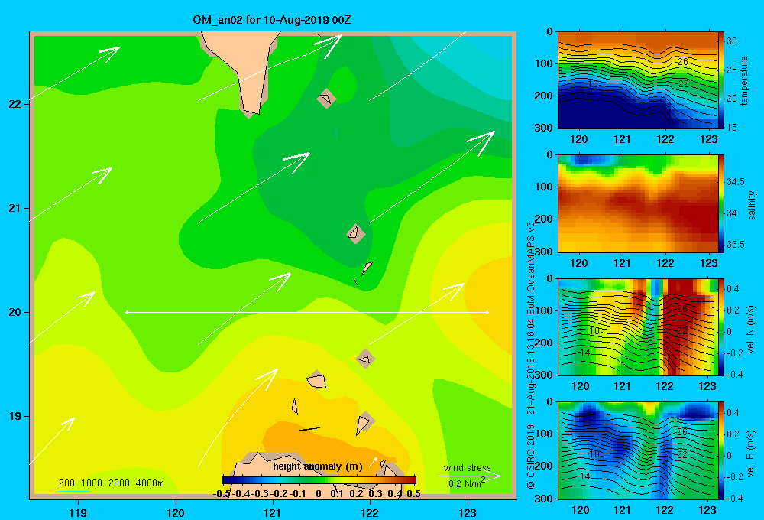
Task: Click the '300' depth label on temperature section
Action: (x=545, y=128)
